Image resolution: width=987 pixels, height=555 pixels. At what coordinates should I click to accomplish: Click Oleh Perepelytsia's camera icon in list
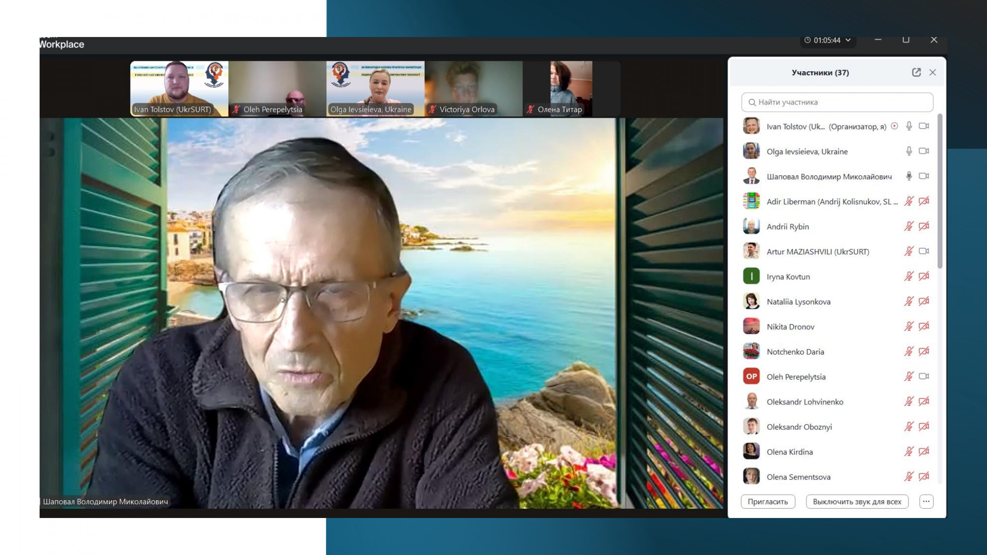[923, 377]
